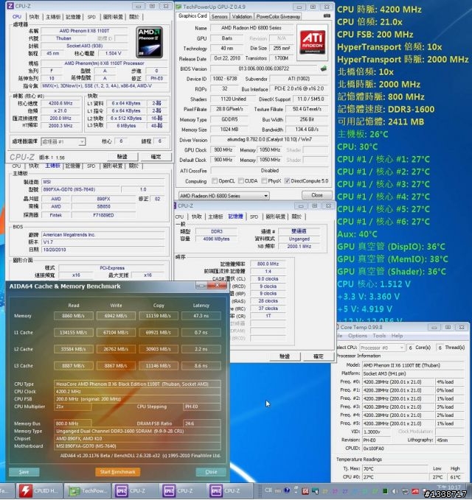Open the 主機板 tab in top CPU-Z window
This screenshot has width=472, height=500.
[x=53, y=17]
